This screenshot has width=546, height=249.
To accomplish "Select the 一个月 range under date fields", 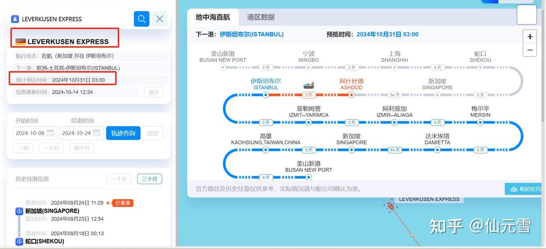I will click(x=51, y=148).
